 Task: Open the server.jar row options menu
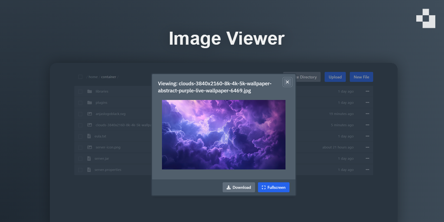pyautogui.click(x=367, y=158)
